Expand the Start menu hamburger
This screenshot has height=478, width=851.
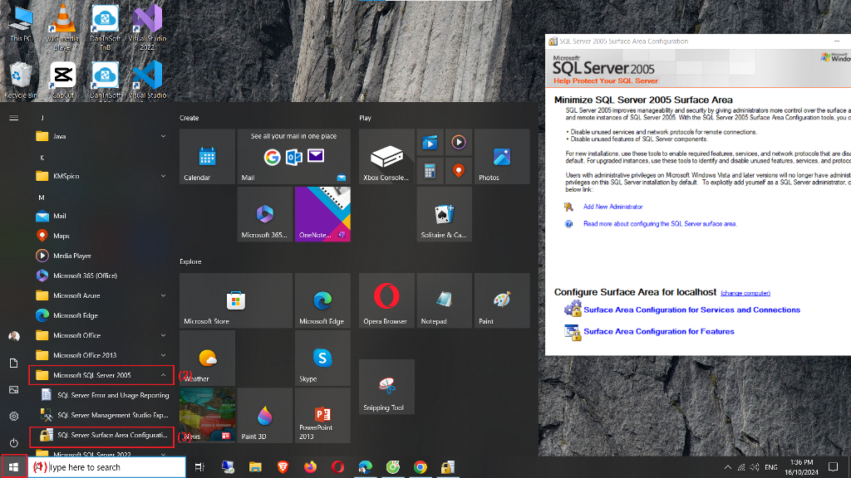13,118
